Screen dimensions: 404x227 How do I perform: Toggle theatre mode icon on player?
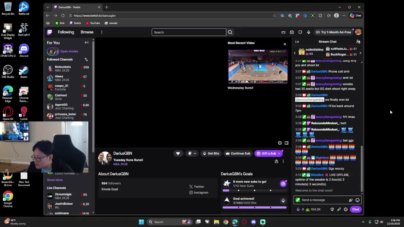[287, 143]
